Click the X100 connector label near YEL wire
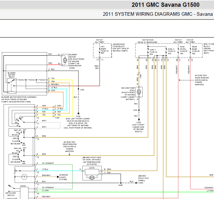The width and height of the screenshot is (214, 199). [x=57, y=118]
